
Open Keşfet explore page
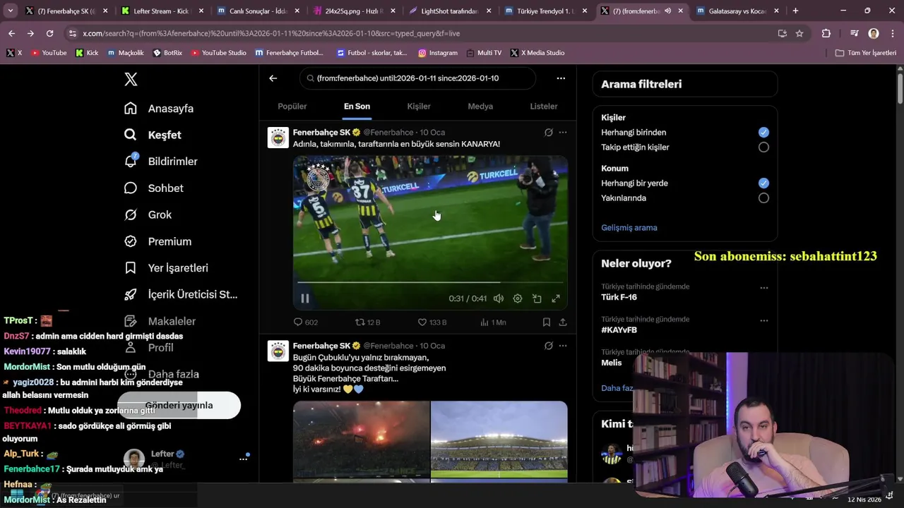153,135
